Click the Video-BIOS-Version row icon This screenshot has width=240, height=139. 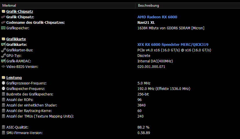(x=3, y=67)
